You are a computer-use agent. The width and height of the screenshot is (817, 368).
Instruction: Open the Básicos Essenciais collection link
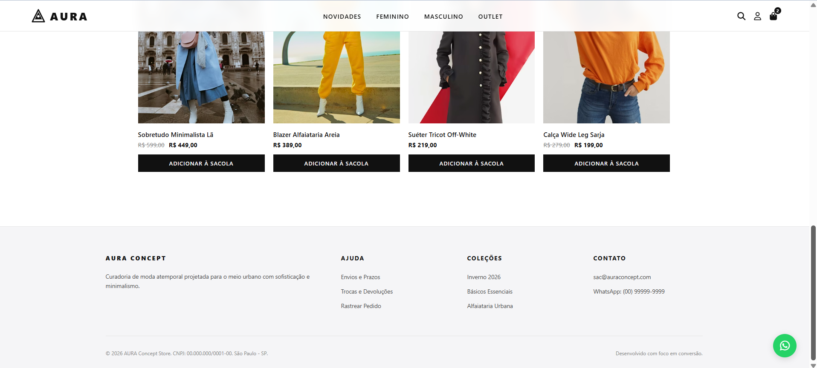[x=490, y=291]
